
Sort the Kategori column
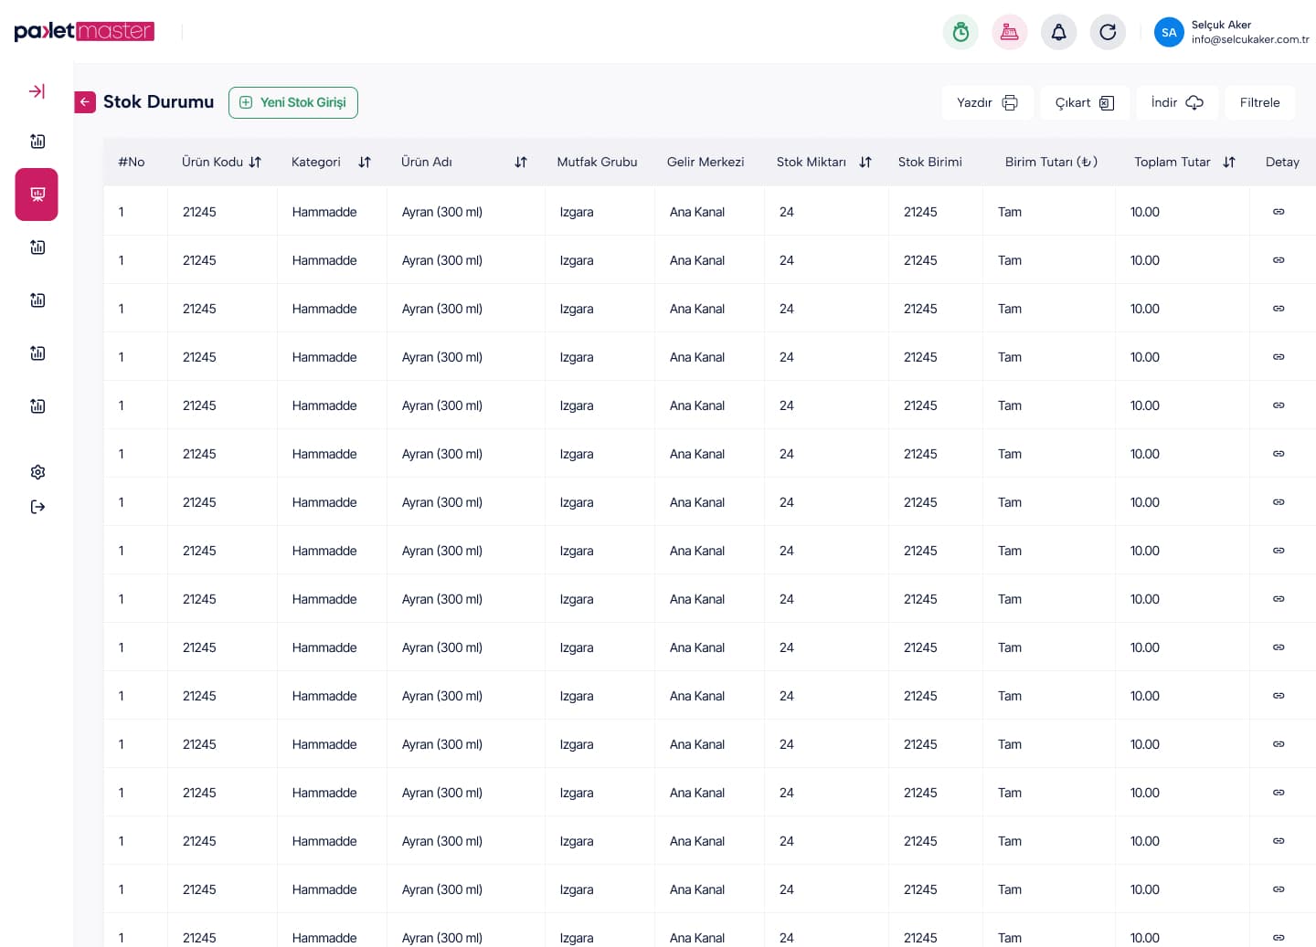coord(365,162)
